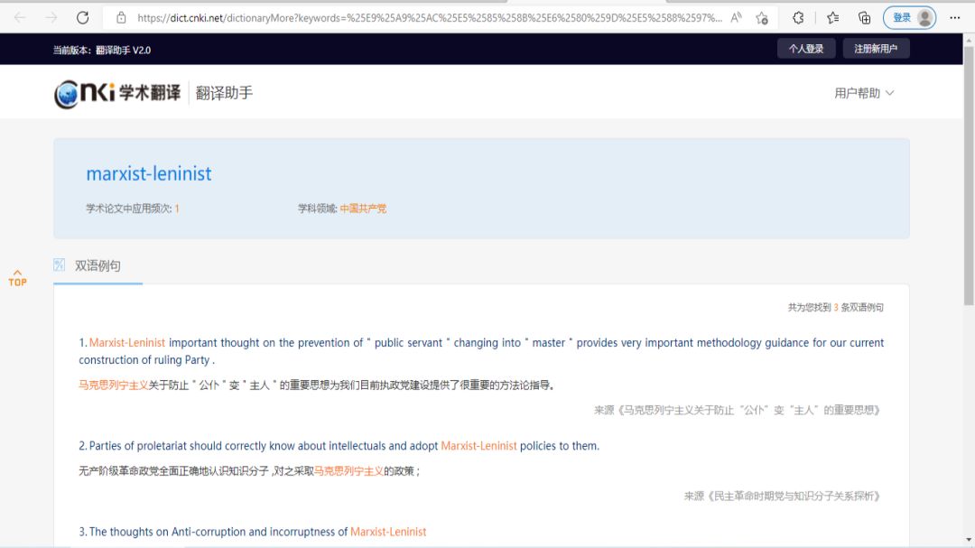Open the Collections icon in toolbar
The width and height of the screenshot is (975, 548).
pos(864,17)
